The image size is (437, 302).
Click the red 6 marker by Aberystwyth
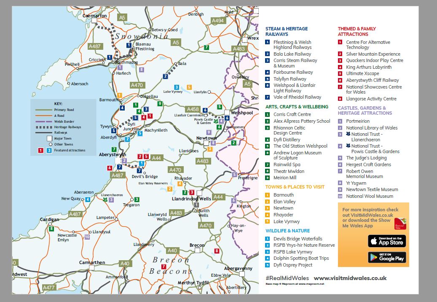110,168
